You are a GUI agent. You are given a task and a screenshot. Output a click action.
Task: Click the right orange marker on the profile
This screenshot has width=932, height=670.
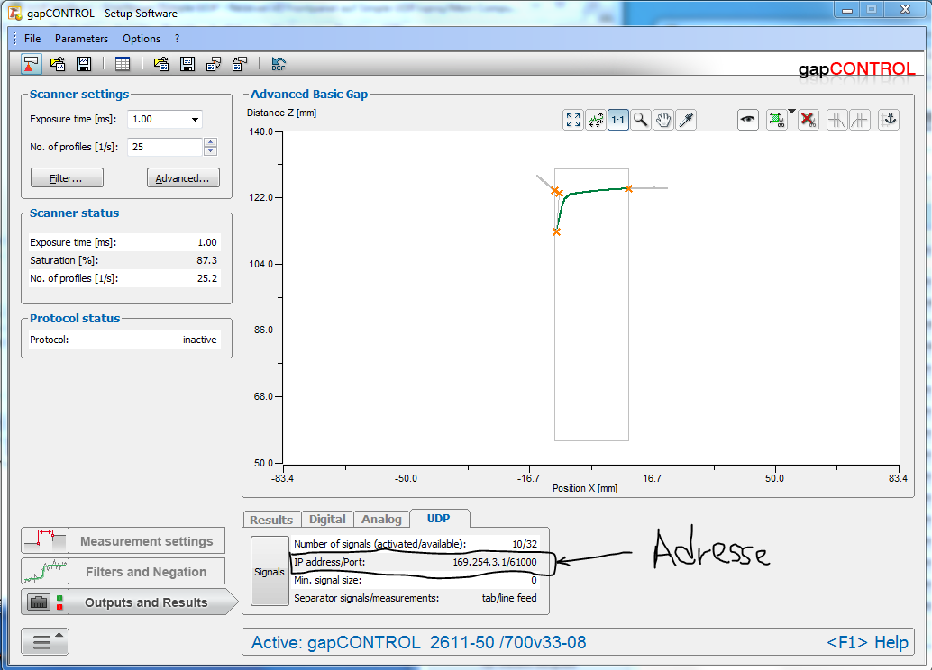click(628, 188)
